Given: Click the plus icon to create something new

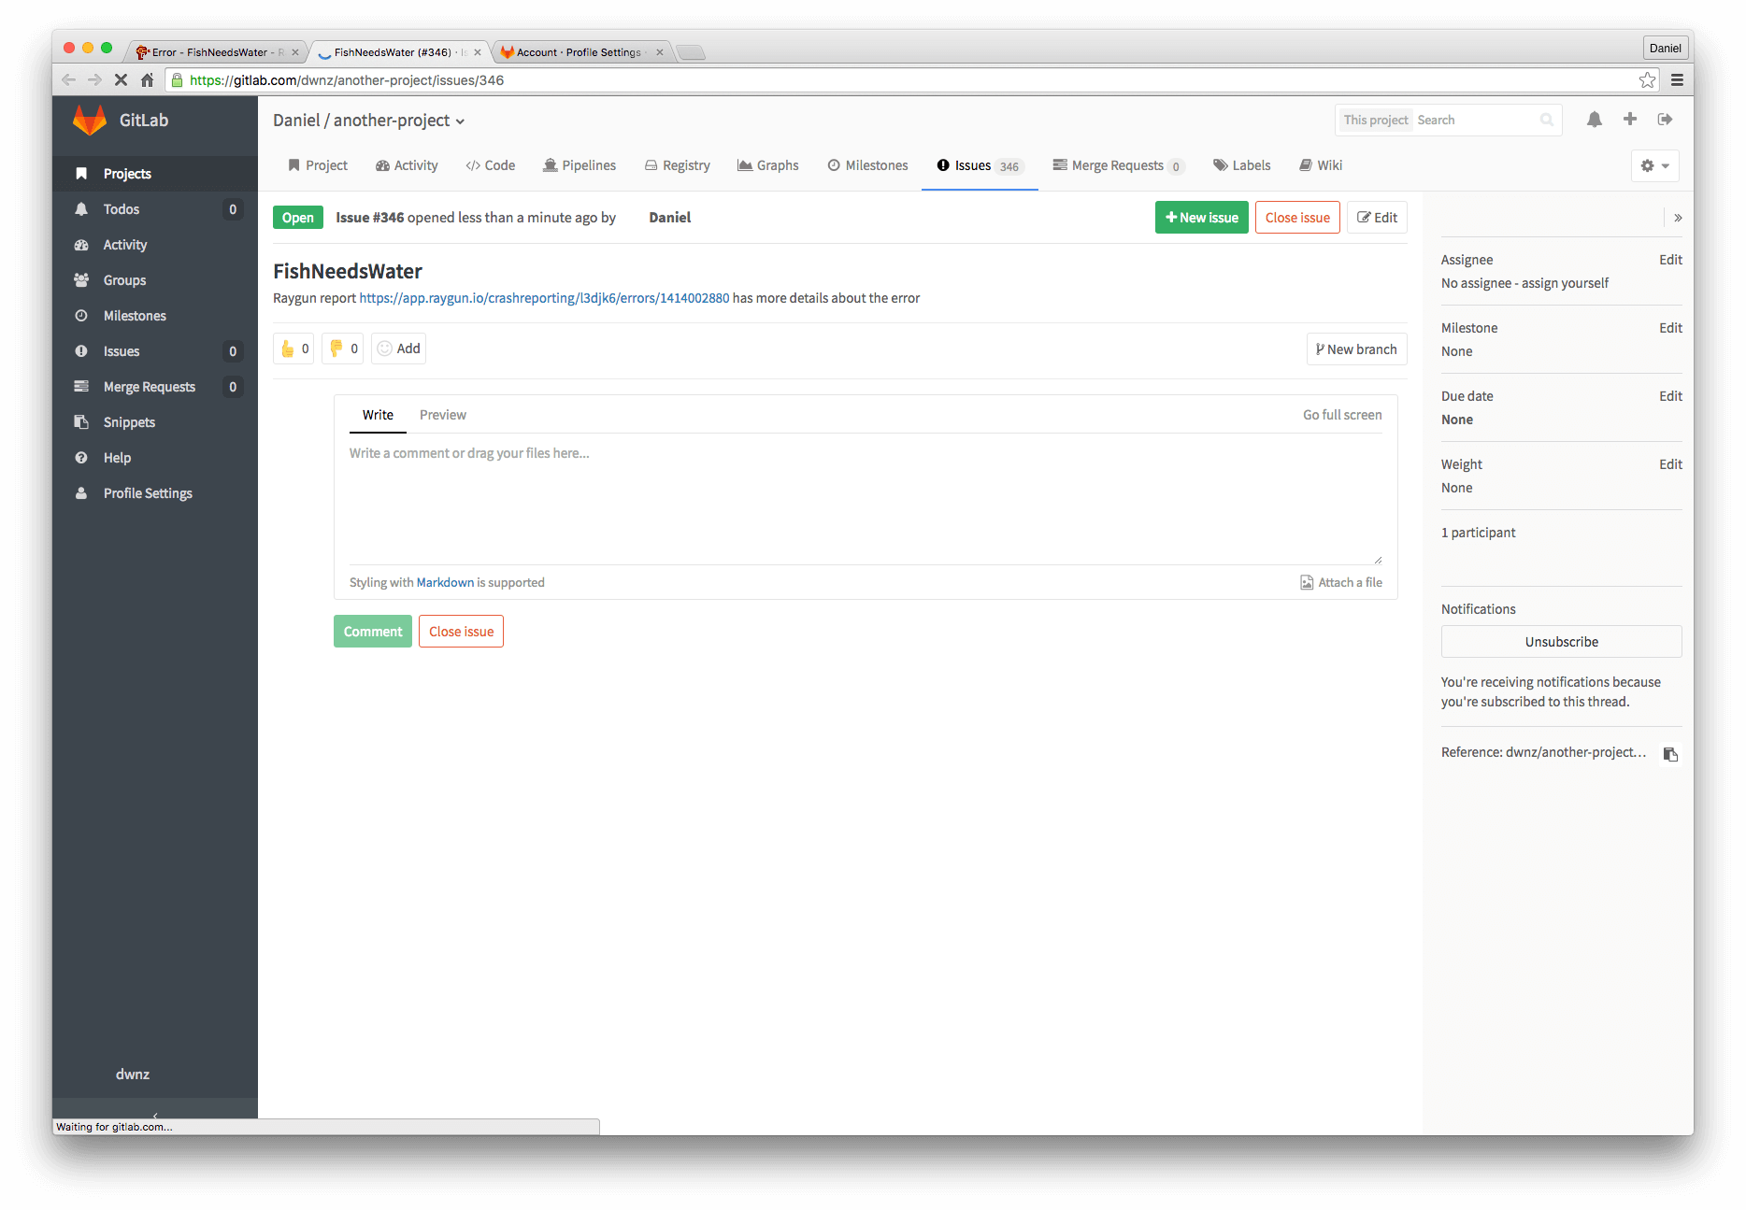Looking at the screenshot, I should pos(1629,119).
